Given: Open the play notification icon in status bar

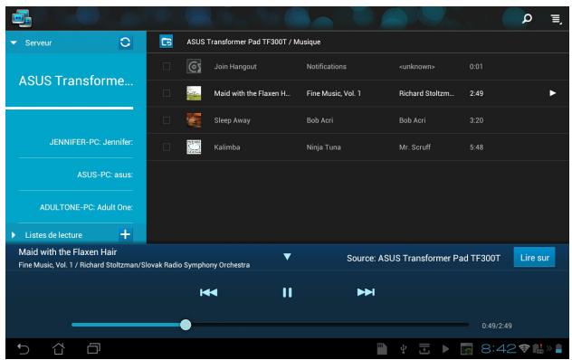Looking at the screenshot, I should (445, 348).
